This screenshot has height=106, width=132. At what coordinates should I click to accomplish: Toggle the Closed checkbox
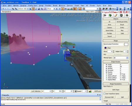tap(121, 74)
